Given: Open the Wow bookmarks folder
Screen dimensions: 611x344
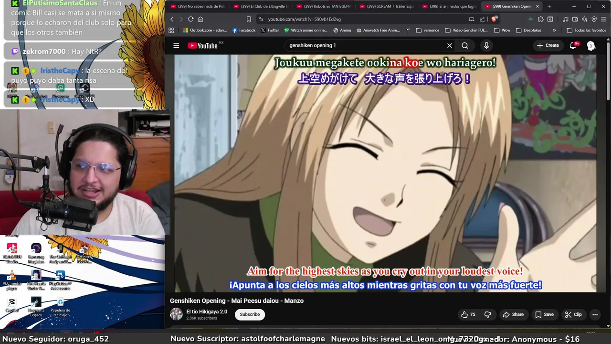Looking at the screenshot, I should coord(502,30).
